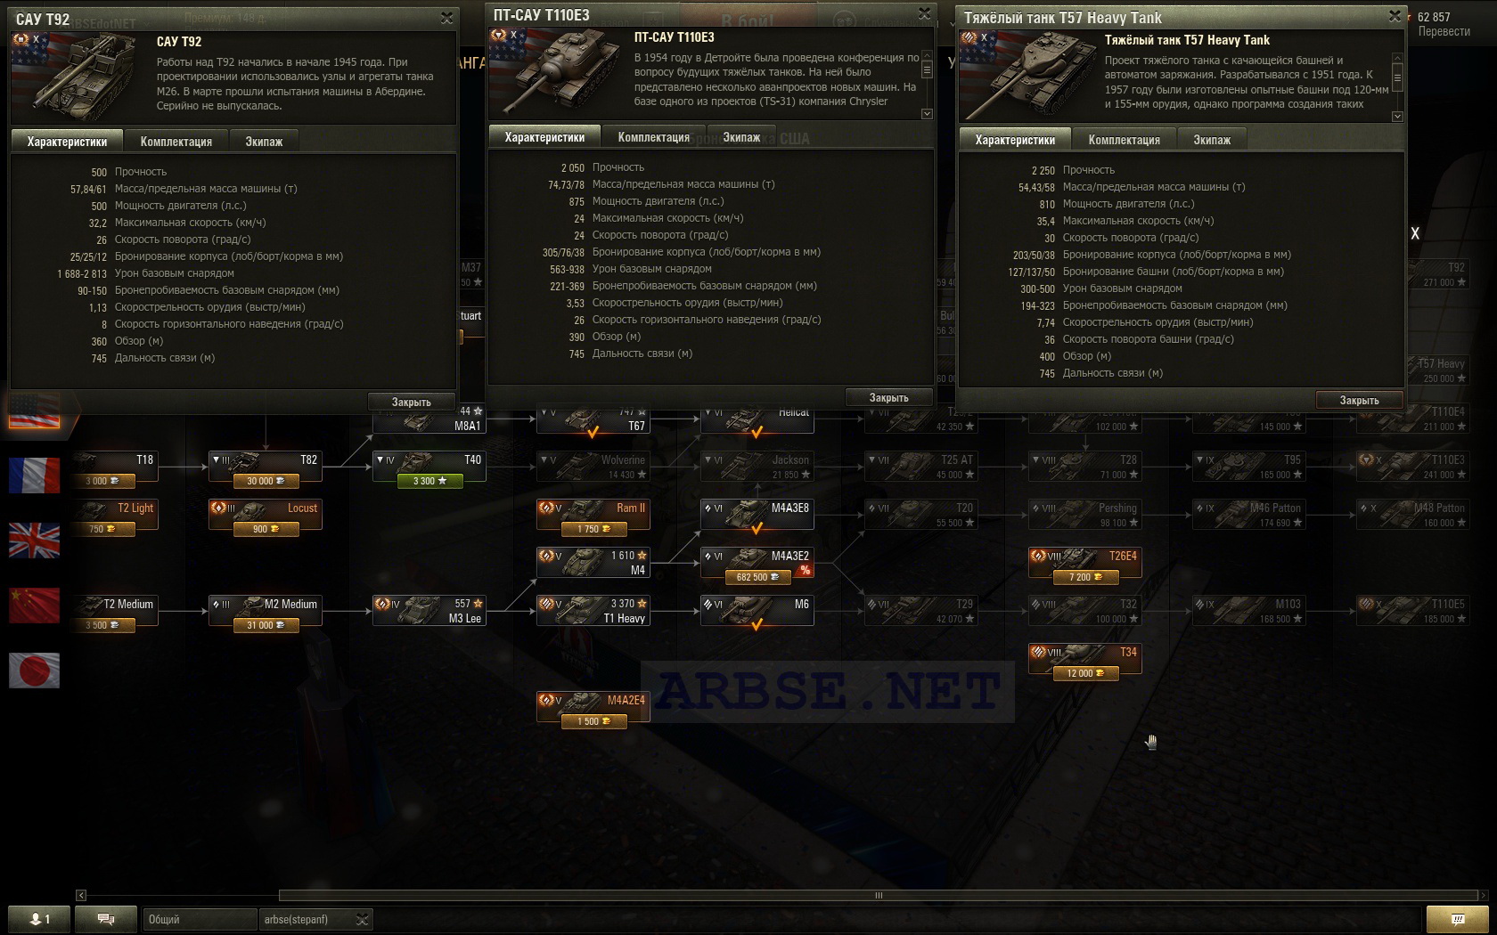Select the France nation flag
This screenshot has height=935, width=1497.
point(34,476)
